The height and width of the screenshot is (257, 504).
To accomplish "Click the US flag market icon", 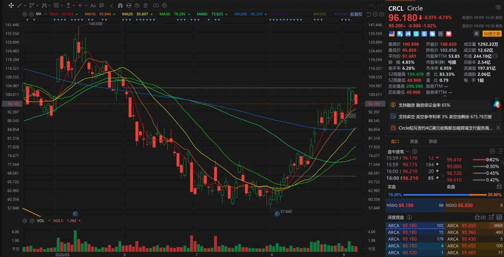I will (x=391, y=34).
